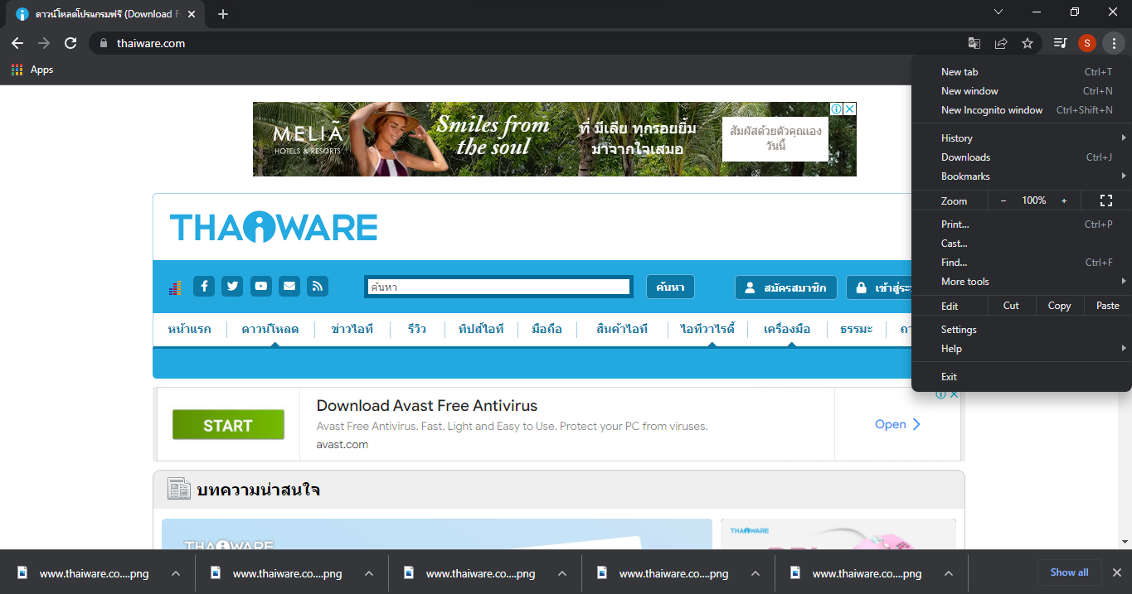Select New tab in Chrome menu

pos(1021,72)
